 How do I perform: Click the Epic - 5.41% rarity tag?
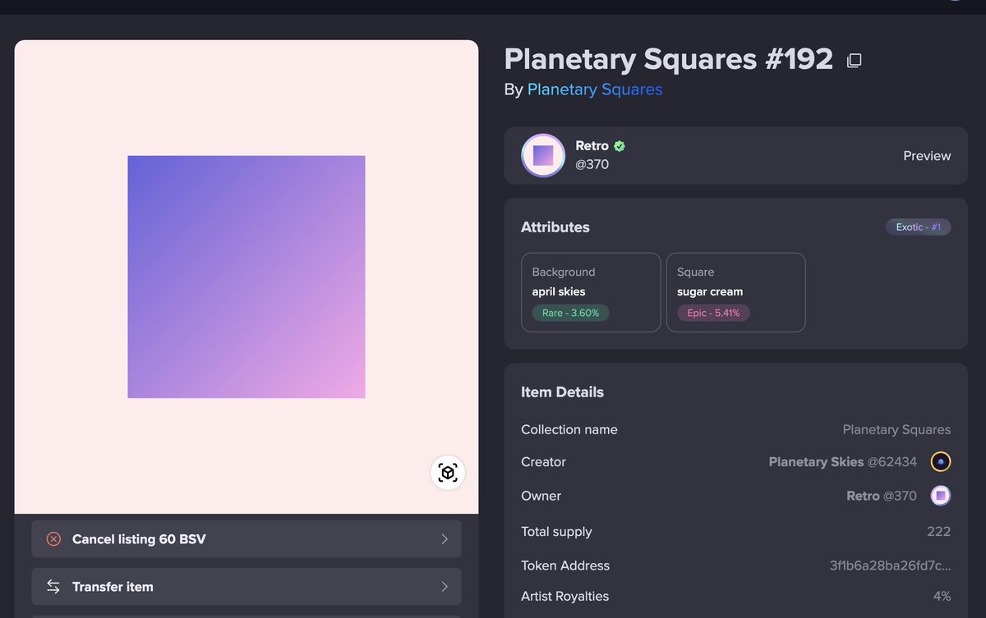713,313
